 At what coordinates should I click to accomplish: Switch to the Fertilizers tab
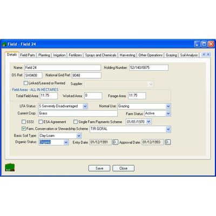(75, 55)
